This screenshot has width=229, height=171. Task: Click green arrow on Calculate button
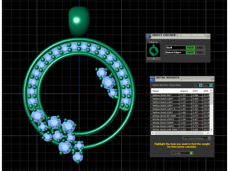pyautogui.click(x=191, y=153)
